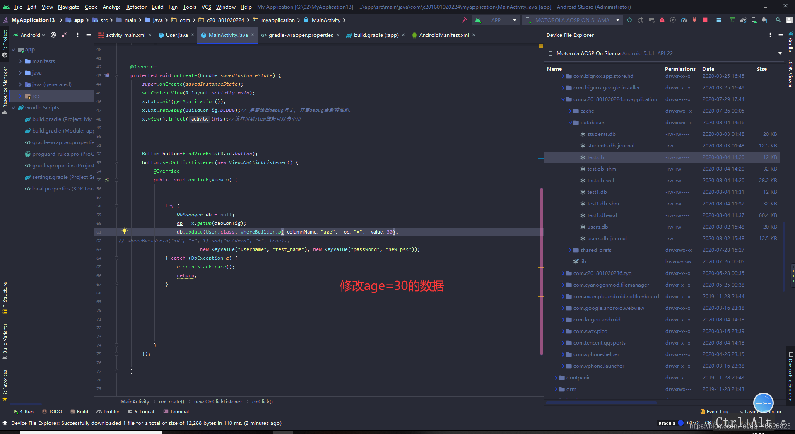Screen dimensions: 795x434
Task: Toggle the Resource Manager tool window
Action: [5, 90]
